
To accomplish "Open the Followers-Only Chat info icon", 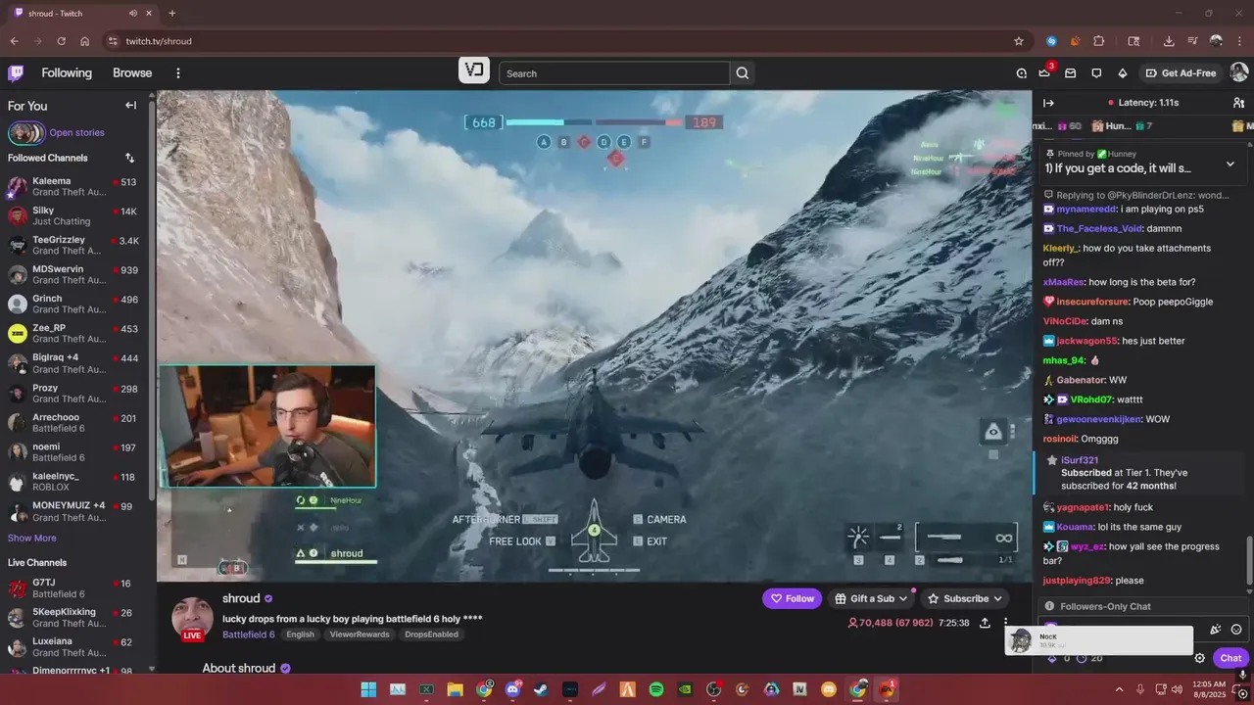I will point(1049,606).
